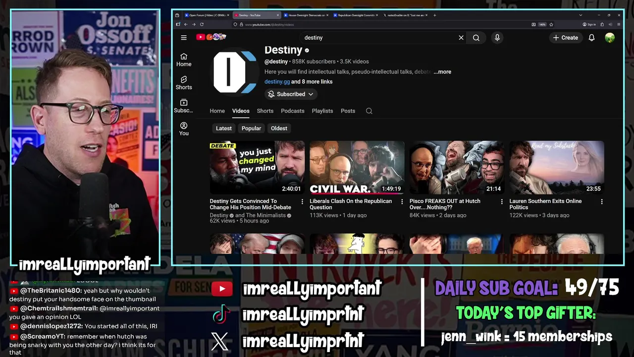The image size is (634, 357).
Task: Open the destiny.gg link
Action: coord(277,82)
